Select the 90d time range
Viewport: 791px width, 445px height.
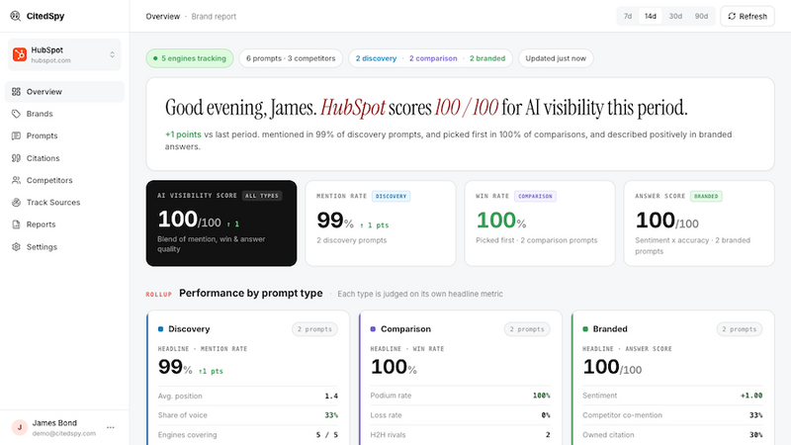pos(701,16)
